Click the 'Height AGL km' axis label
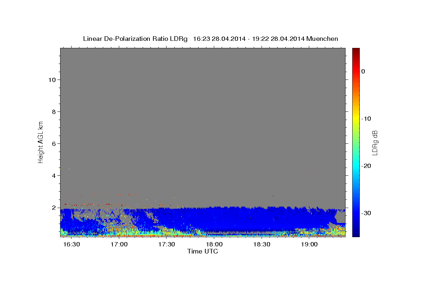The image size is (427, 284). (x=41, y=142)
